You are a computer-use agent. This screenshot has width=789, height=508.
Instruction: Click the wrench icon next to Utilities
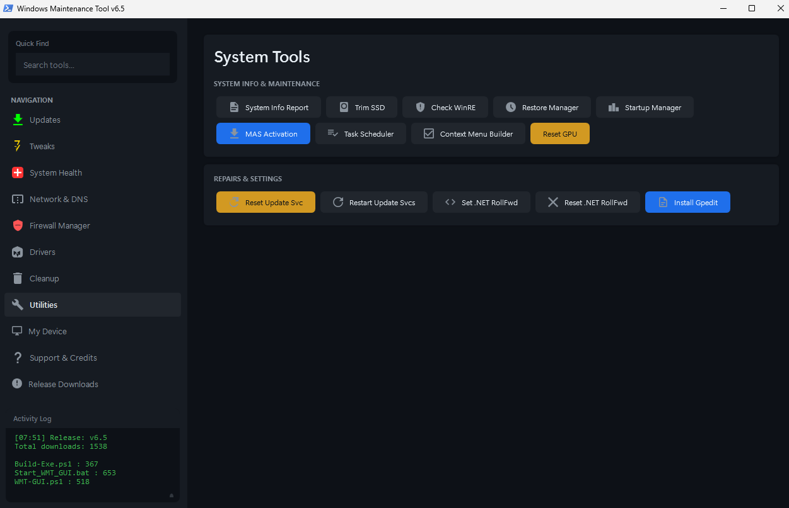pyautogui.click(x=18, y=305)
